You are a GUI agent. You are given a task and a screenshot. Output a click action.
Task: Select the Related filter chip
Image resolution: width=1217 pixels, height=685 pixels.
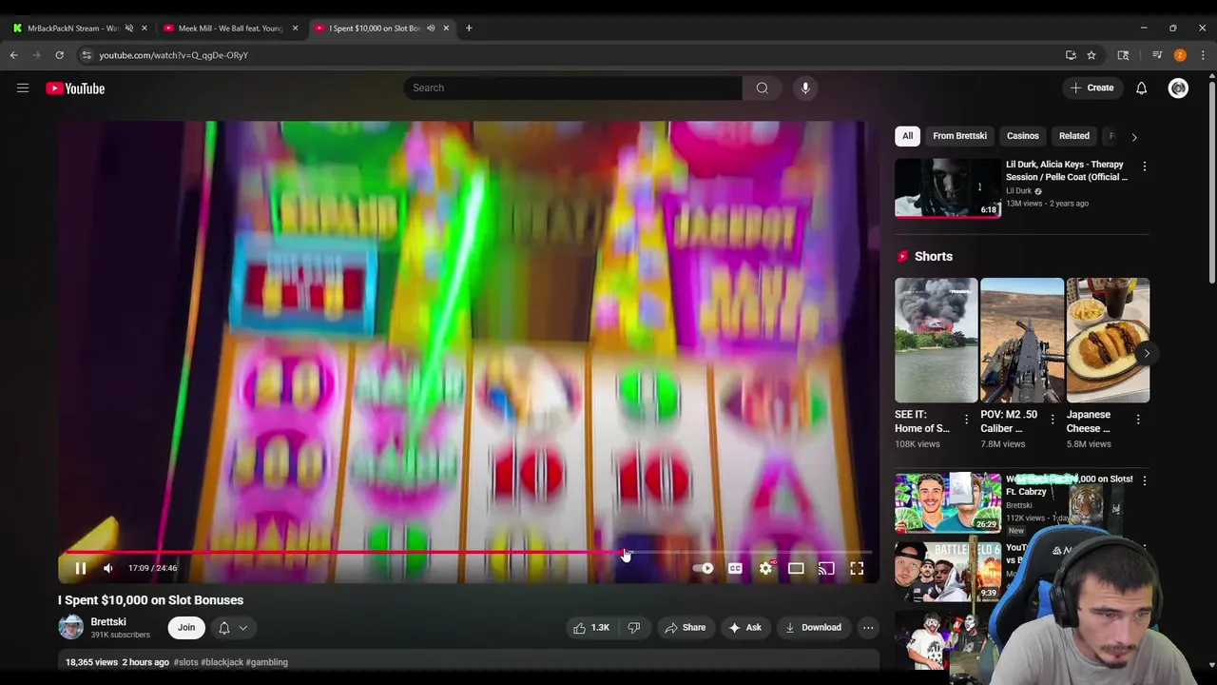point(1074,136)
